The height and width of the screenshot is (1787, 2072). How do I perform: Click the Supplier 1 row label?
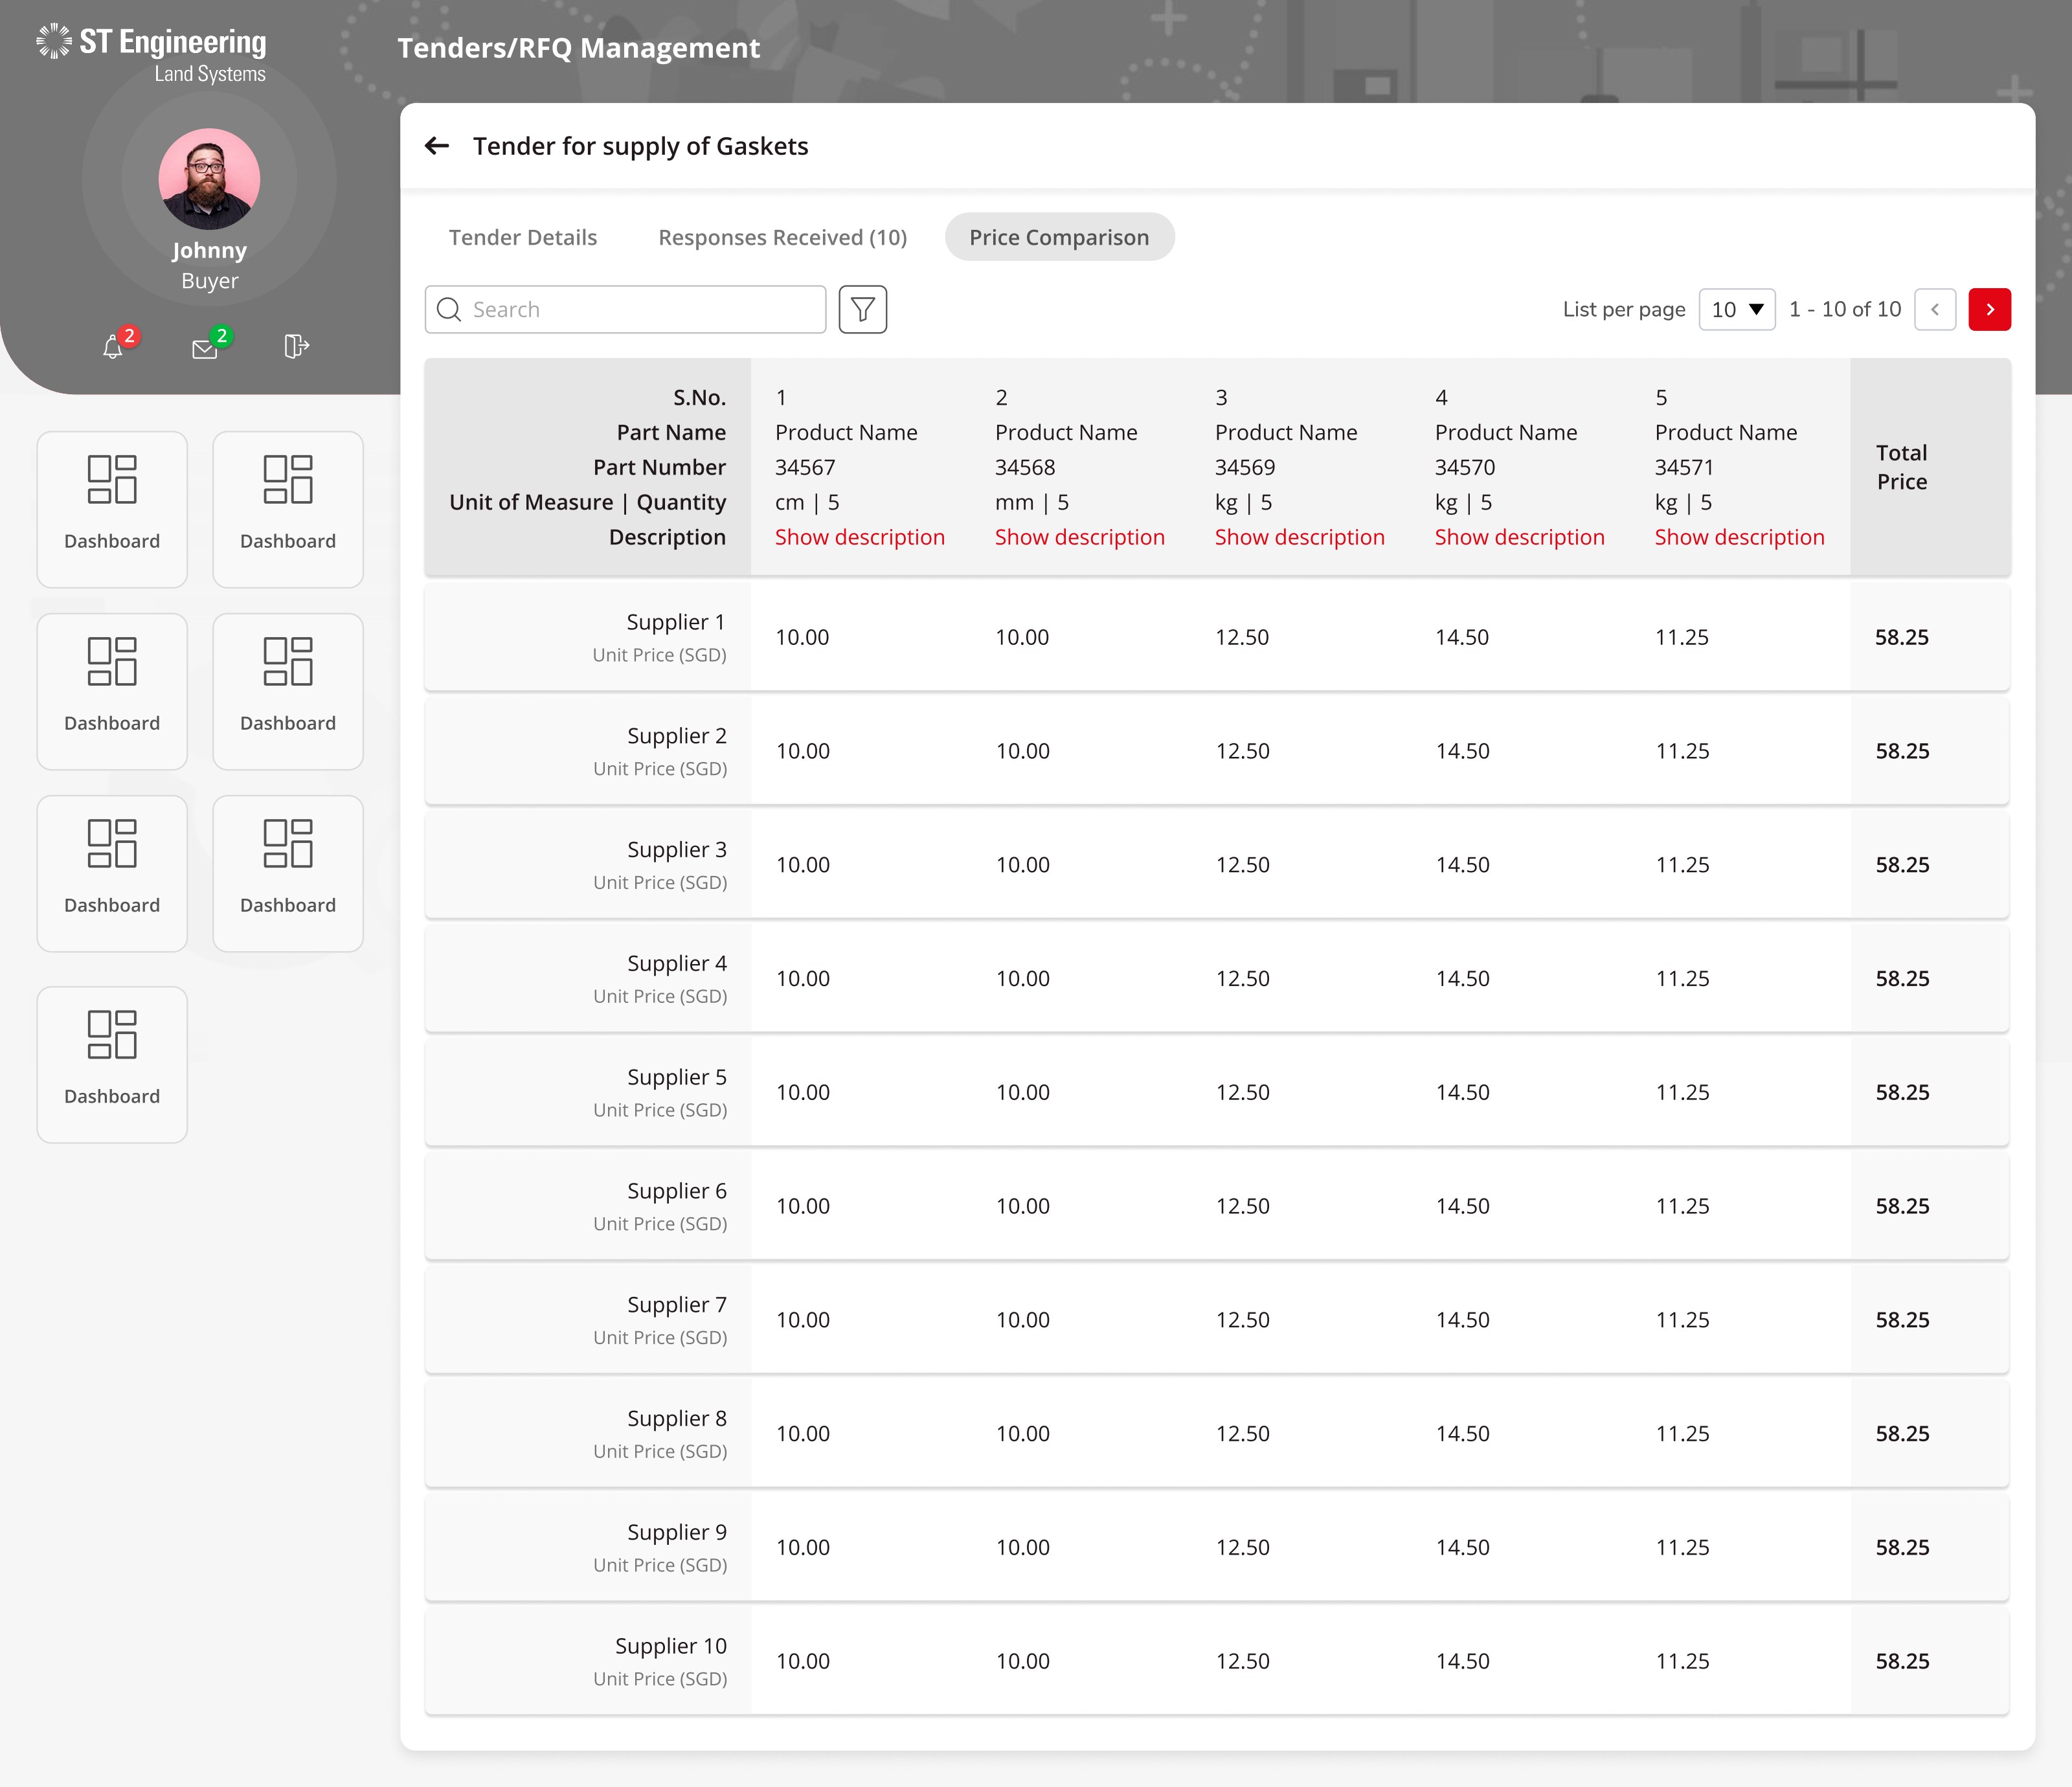[x=676, y=622]
